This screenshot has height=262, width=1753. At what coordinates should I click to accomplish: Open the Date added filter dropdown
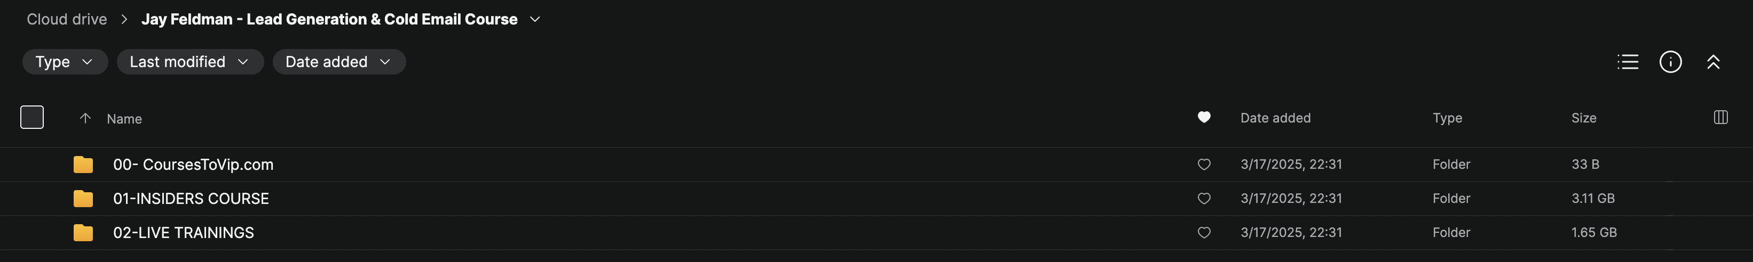tap(338, 62)
